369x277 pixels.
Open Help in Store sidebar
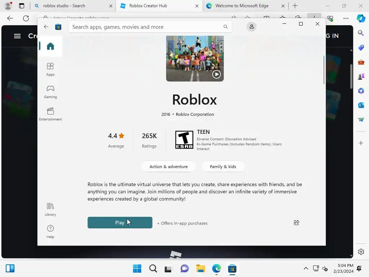coord(50,232)
